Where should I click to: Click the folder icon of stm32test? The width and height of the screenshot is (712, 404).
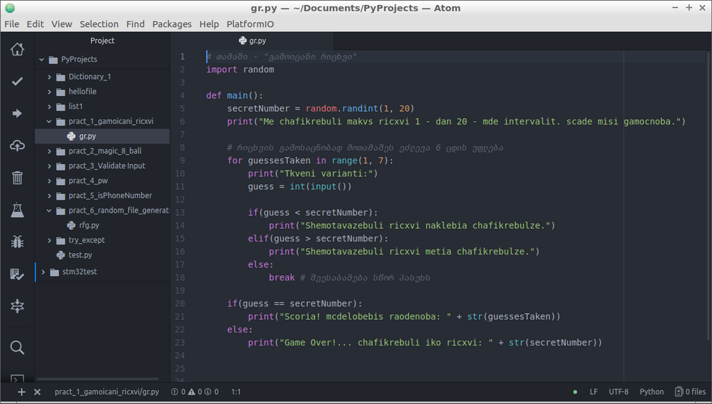pyautogui.click(x=54, y=272)
